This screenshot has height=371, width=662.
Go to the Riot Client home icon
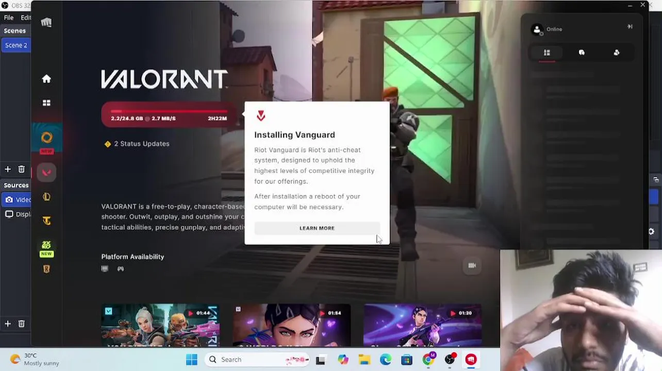coord(46,79)
